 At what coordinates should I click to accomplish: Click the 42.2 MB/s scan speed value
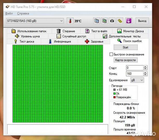coord(127,117)
